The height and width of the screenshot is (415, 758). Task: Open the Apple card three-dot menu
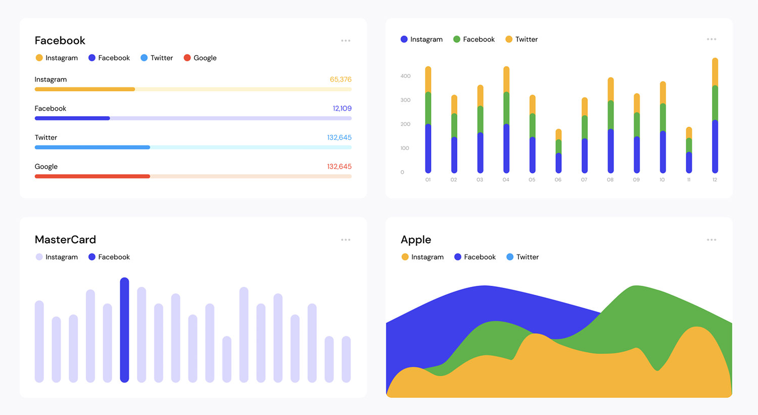(712, 240)
